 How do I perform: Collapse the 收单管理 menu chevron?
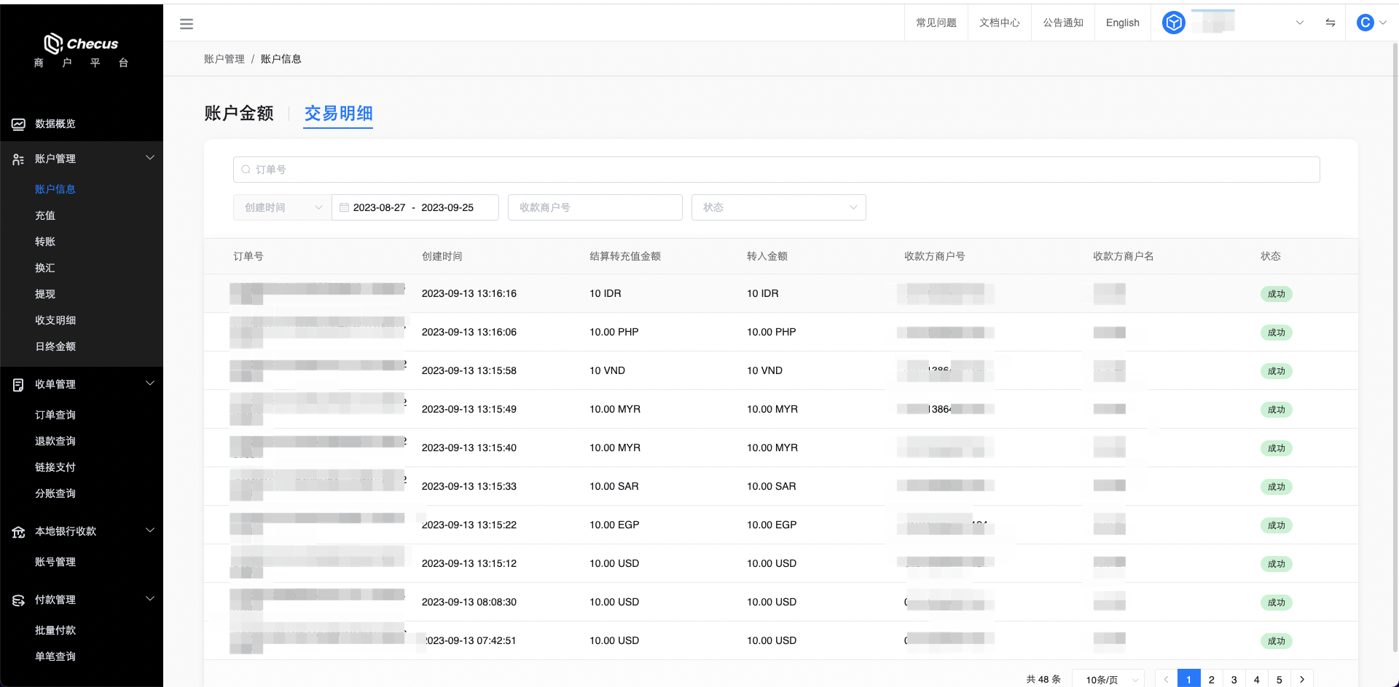click(x=150, y=384)
